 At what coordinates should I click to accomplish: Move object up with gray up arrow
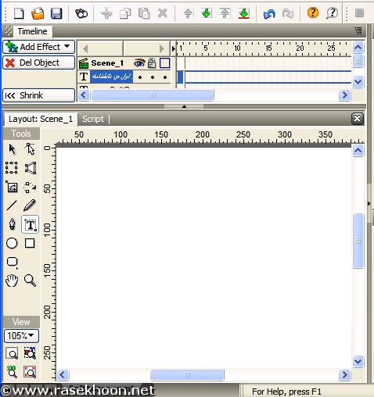click(x=188, y=13)
